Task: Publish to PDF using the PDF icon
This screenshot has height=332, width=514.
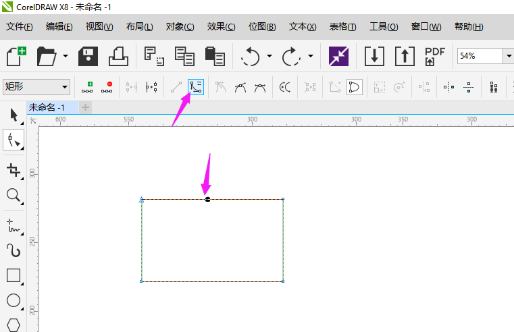Action: coord(435,56)
